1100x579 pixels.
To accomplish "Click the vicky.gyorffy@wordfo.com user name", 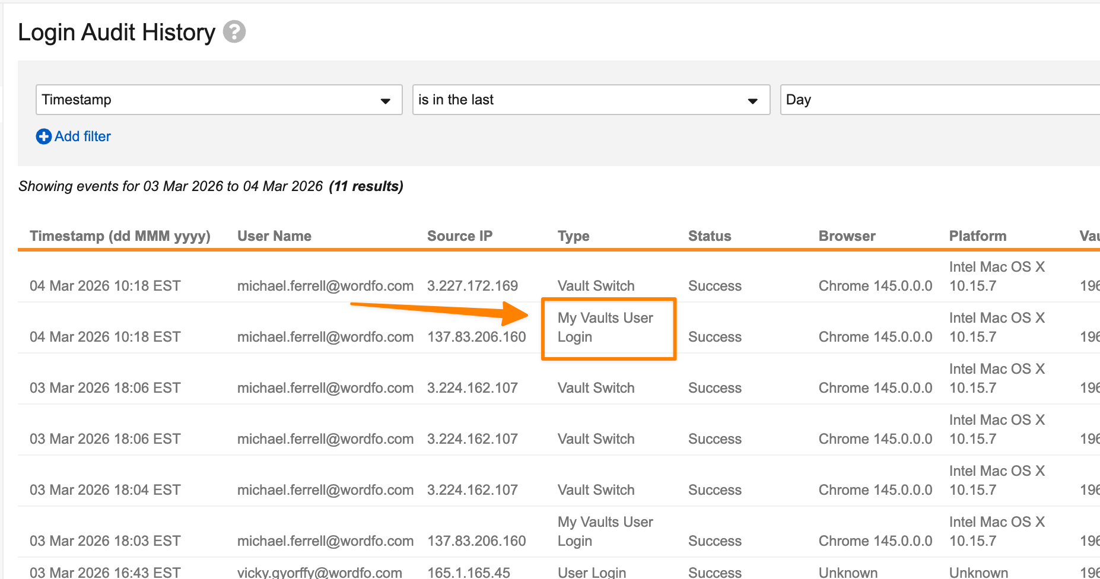I will tap(319, 572).
